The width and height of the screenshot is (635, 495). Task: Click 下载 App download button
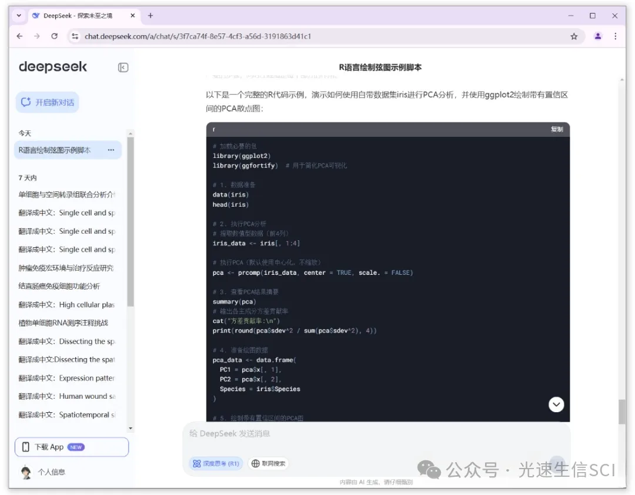(71, 447)
